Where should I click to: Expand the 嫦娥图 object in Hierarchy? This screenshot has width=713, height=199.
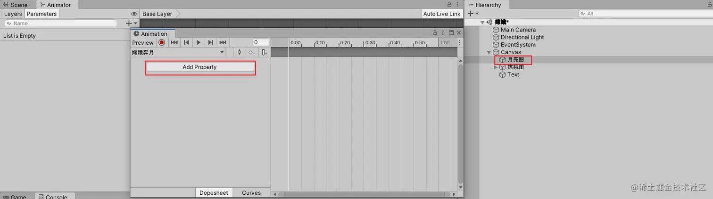[x=495, y=67]
